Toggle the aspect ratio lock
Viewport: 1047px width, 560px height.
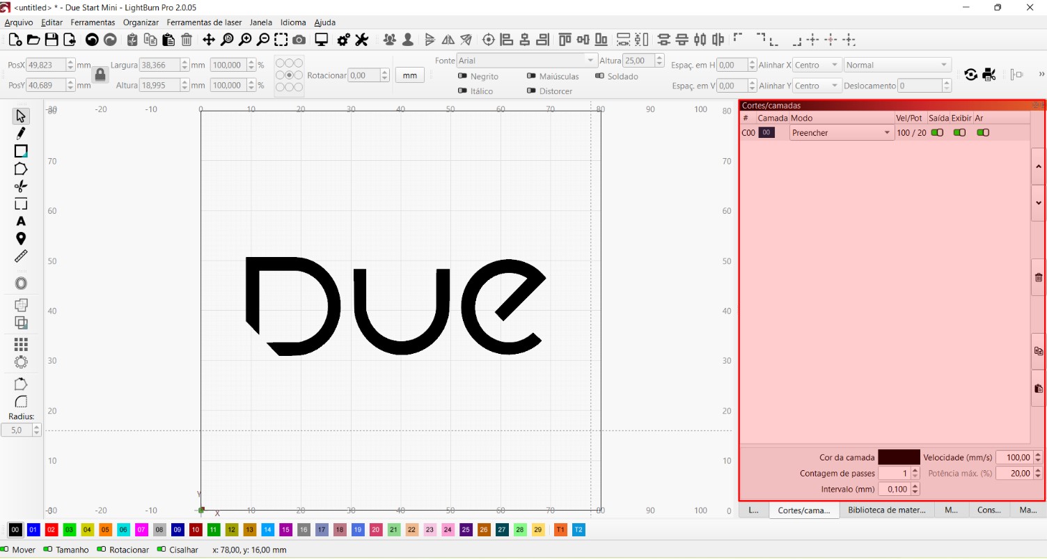click(100, 75)
